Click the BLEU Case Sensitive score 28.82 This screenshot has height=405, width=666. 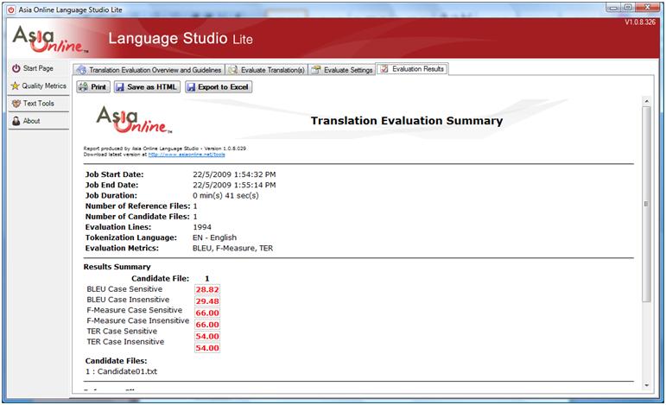click(x=207, y=289)
